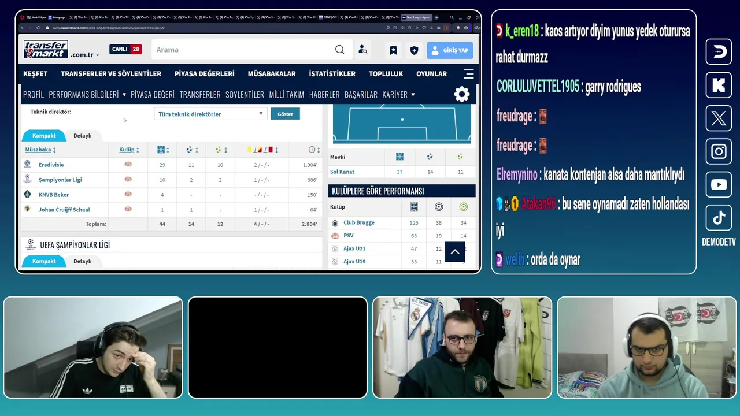This screenshot has height=416, width=740.
Task: Click the scroll-to-top arrow button
Action: [x=455, y=252]
